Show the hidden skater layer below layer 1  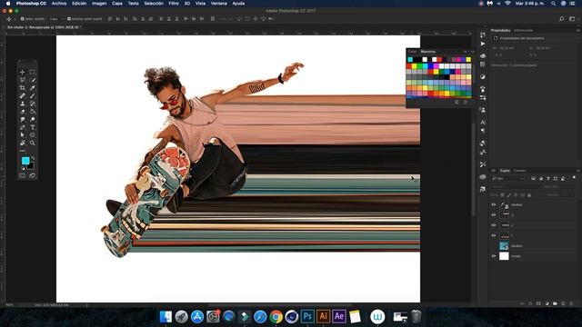(494, 246)
